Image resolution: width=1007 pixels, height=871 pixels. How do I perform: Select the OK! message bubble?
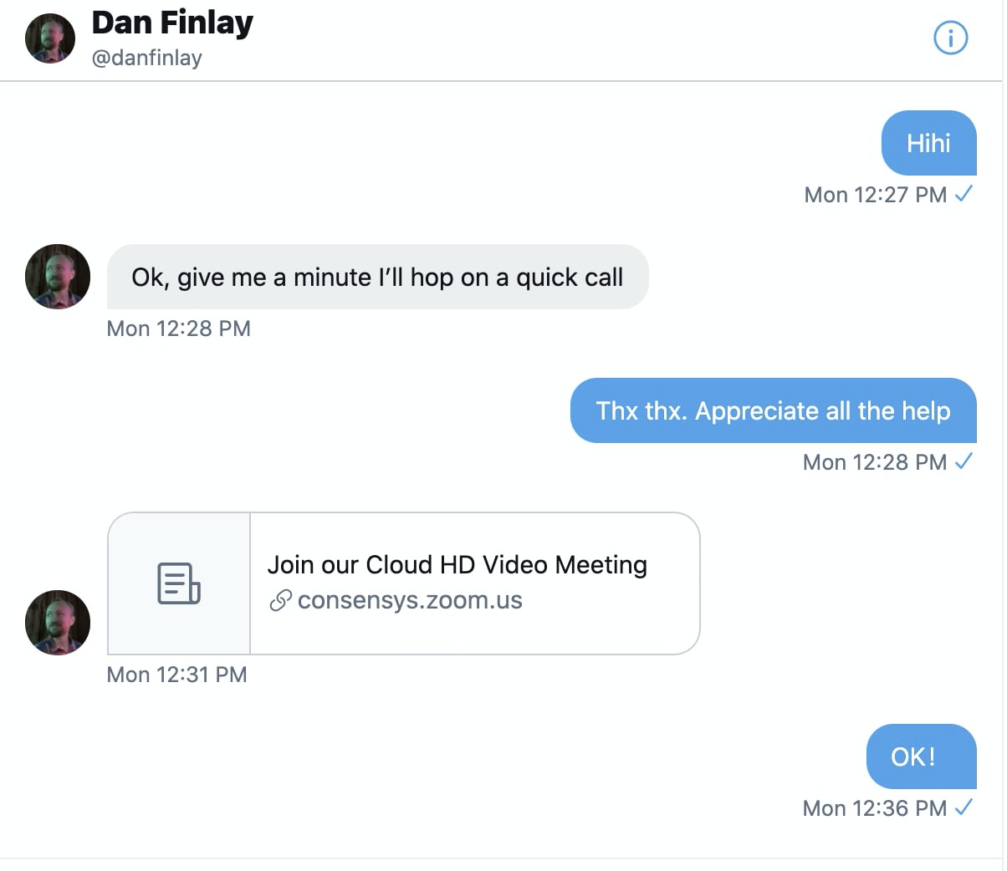coord(922,756)
